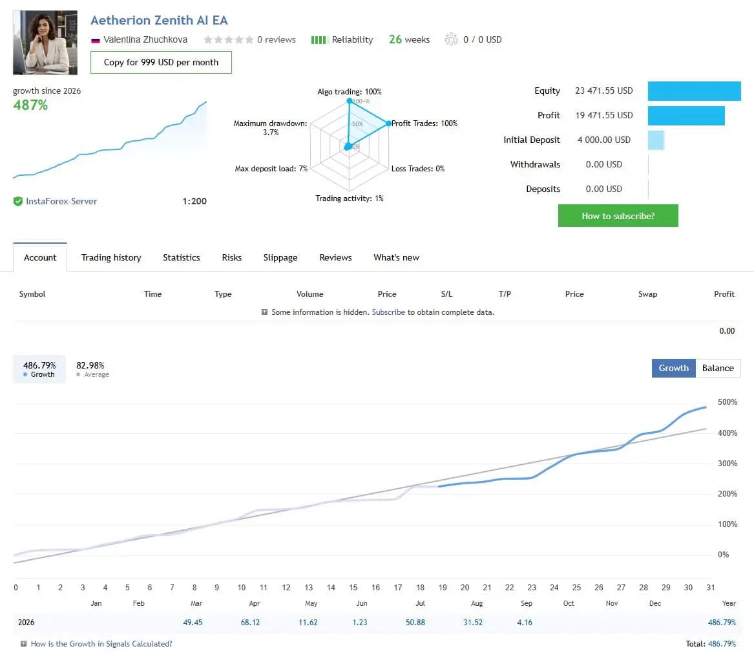Click the 0 reviews text
Image resolution: width=754 pixels, height=664 pixels.
(277, 39)
